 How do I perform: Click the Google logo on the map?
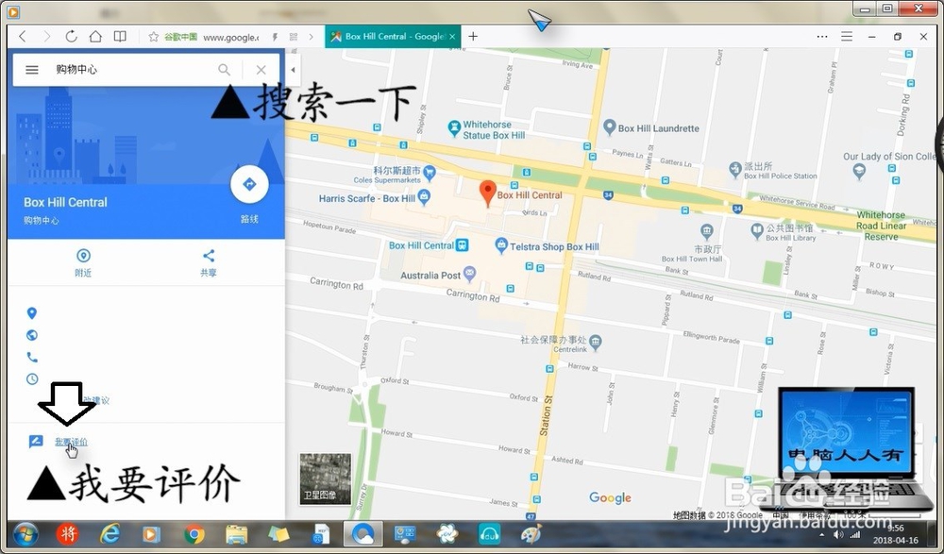tap(610, 497)
